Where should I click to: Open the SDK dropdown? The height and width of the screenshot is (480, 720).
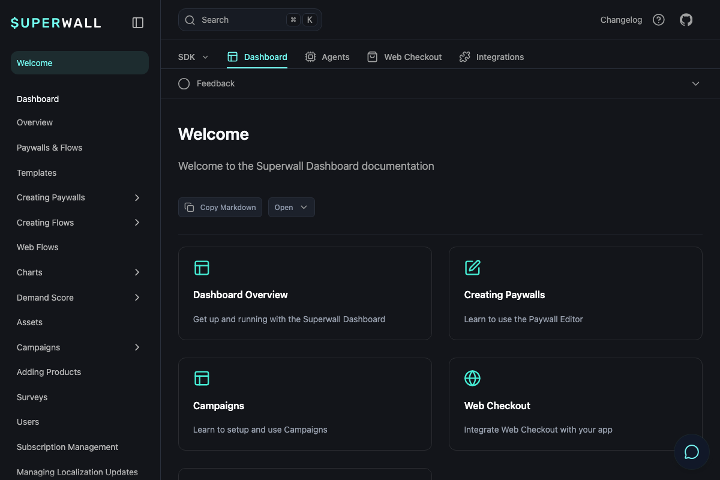(193, 57)
